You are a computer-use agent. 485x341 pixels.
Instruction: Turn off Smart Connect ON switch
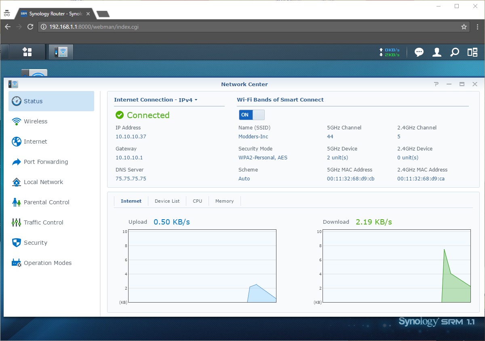click(x=251, y=115)
